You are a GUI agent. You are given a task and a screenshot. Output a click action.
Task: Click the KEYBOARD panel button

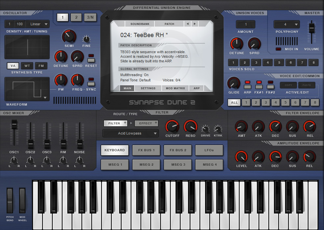115,150
